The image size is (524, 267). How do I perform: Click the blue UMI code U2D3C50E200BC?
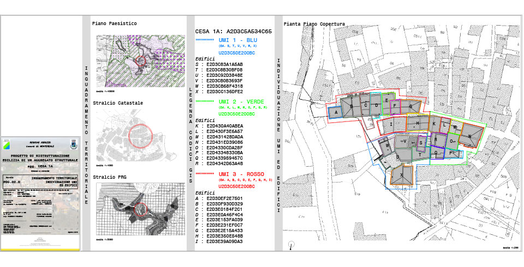(236, 53)
